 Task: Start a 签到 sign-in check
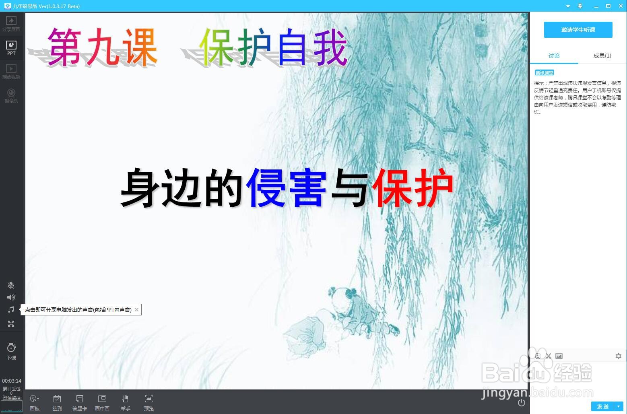[x=57, y=402]
